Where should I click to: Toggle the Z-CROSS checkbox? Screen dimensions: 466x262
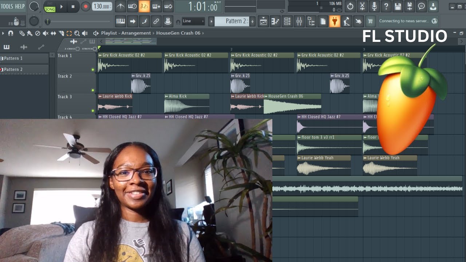(78, 49)
